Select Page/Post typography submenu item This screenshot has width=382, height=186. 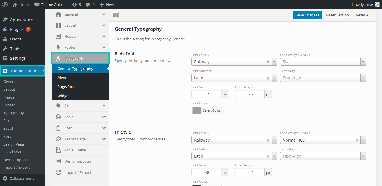pos(80,87)
